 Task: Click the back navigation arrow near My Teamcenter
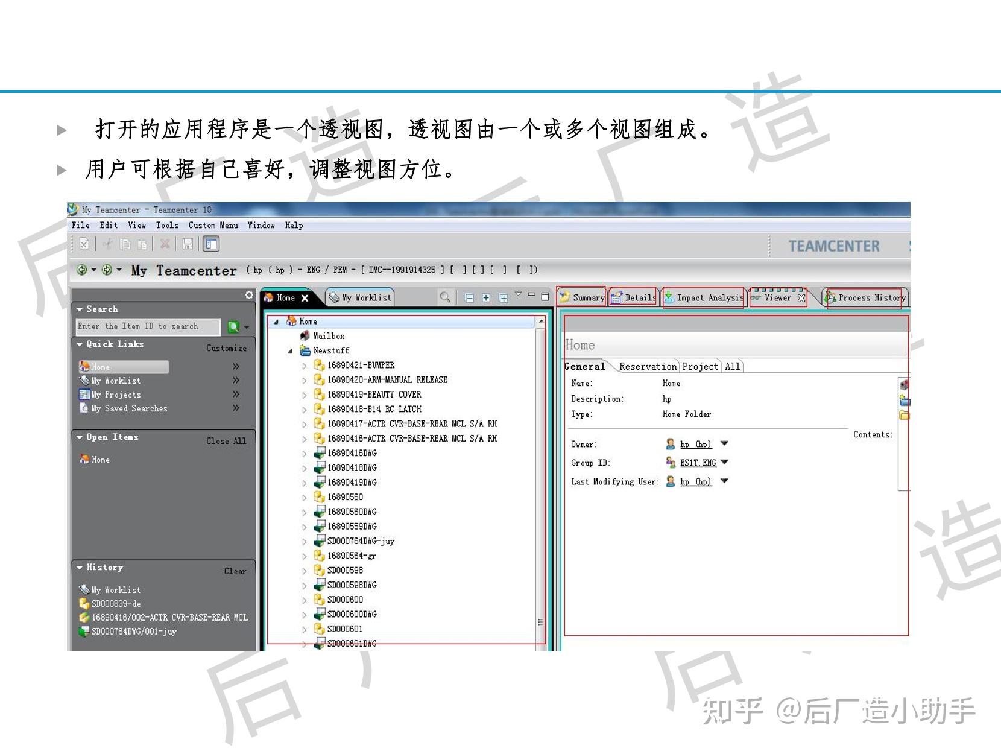82,269
